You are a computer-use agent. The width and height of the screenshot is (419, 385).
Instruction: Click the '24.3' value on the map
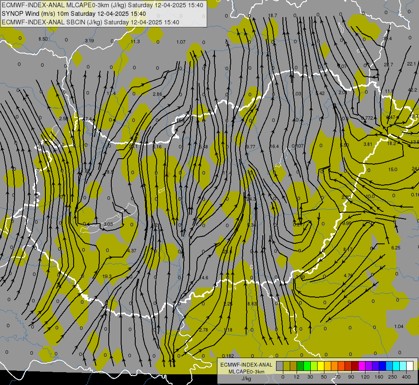tap(252, 199)
